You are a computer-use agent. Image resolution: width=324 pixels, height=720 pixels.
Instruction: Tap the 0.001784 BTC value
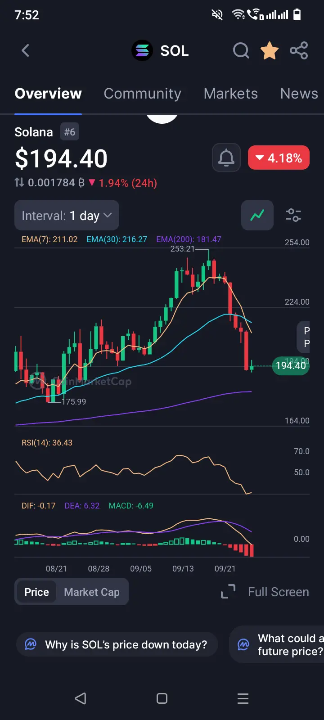pyautogui.click(x=56, y=183)
